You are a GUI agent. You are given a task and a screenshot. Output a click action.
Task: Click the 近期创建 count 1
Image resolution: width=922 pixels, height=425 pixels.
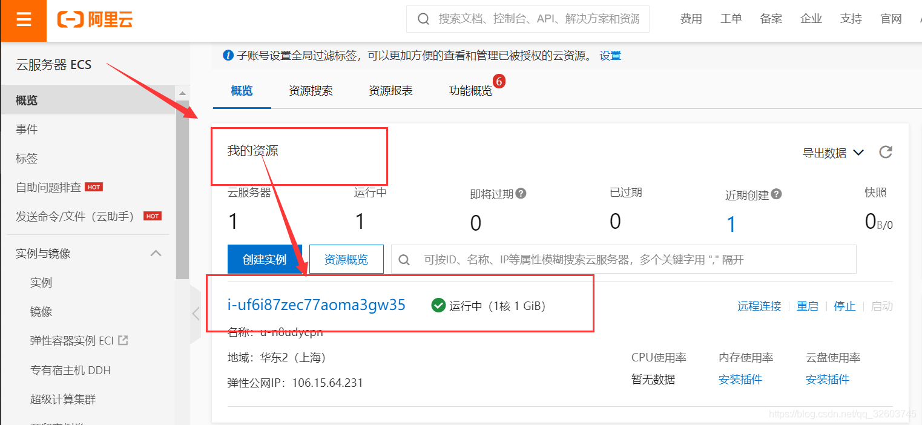coord(731,225)
